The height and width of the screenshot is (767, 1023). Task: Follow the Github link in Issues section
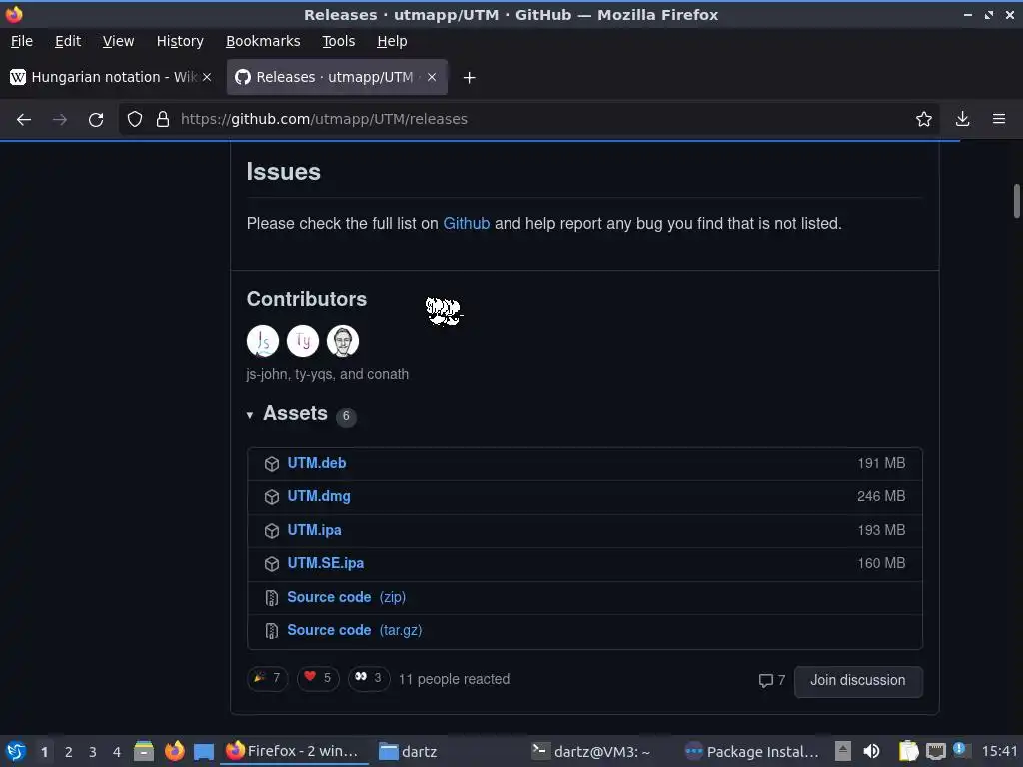point(466,223)
